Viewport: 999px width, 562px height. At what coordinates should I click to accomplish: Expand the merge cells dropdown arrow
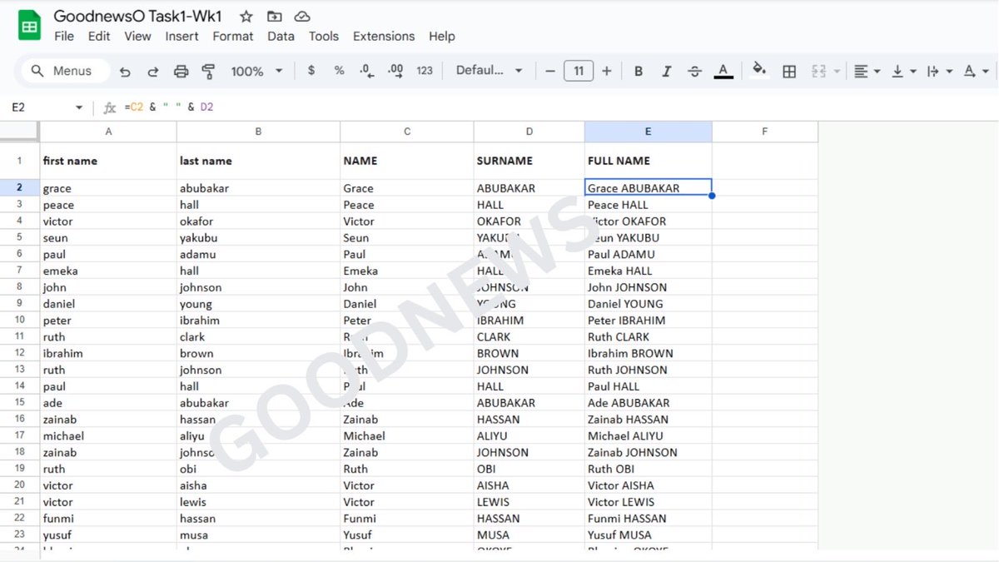pyautogui.click(x=837, y=72)
